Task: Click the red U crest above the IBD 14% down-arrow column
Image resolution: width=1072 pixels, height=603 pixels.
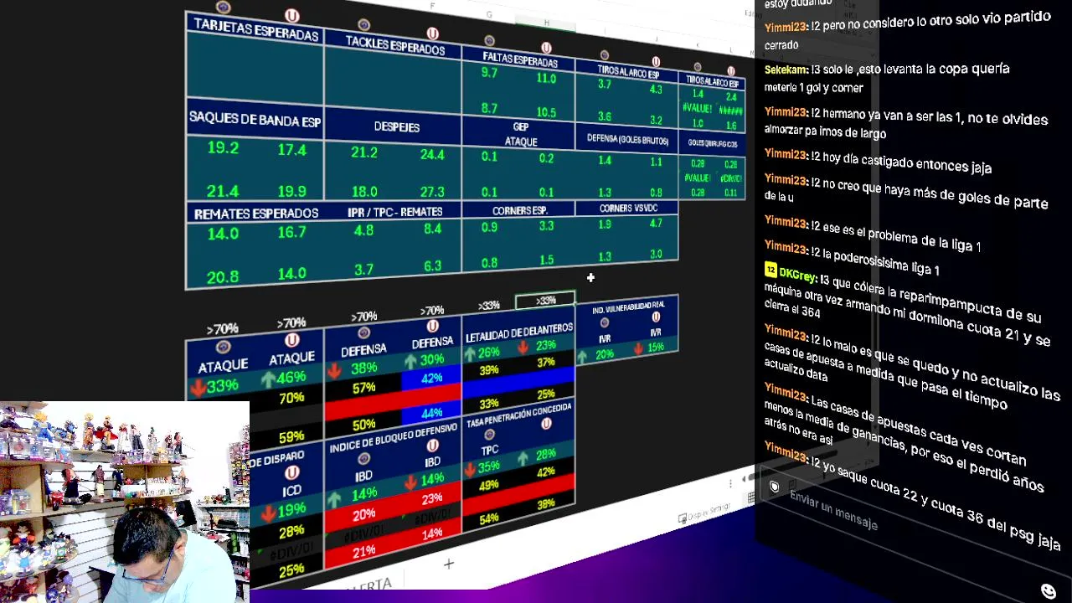Action: click(x=432, y=446)
